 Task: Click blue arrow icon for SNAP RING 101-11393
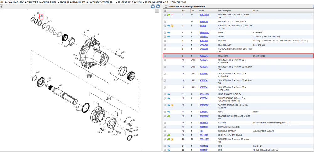coord(169,94)
